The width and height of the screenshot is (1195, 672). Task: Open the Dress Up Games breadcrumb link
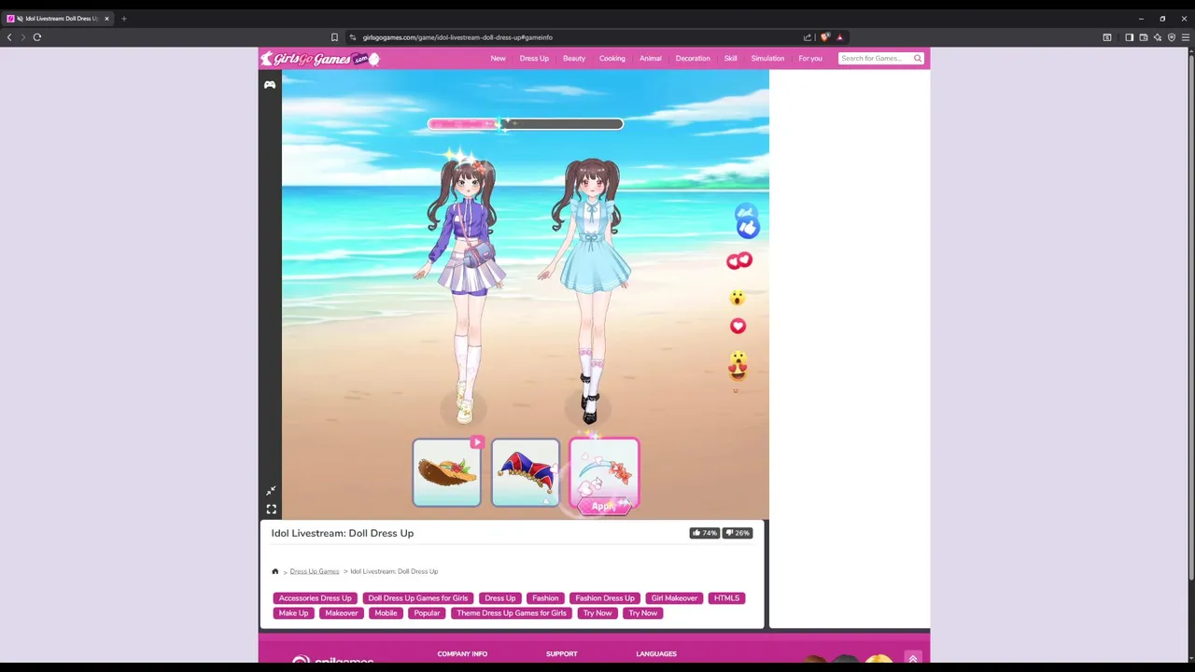(315, 571)
